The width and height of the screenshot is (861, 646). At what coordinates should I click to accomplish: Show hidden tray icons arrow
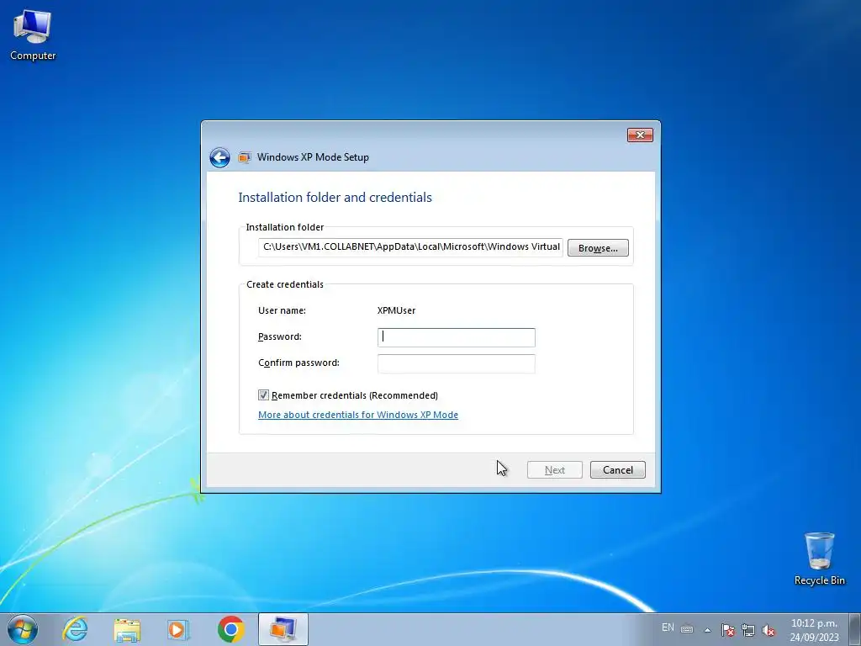tap(708, 630)
